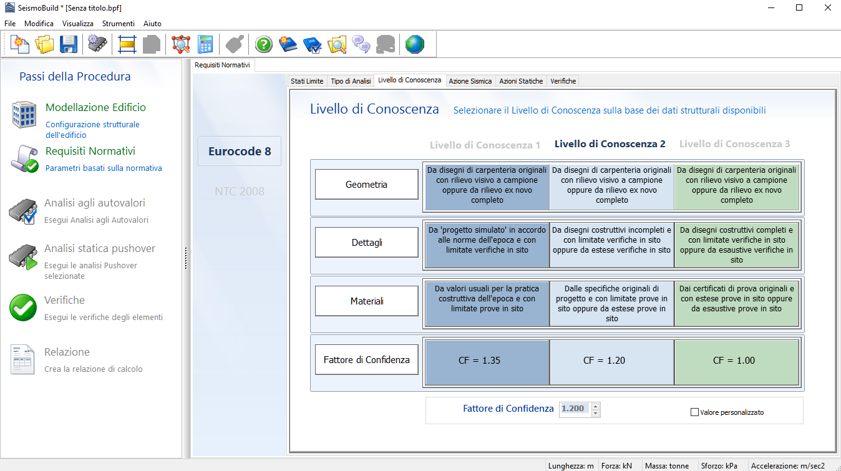Increase Fattore di Confidenza with up arrow

596,405
